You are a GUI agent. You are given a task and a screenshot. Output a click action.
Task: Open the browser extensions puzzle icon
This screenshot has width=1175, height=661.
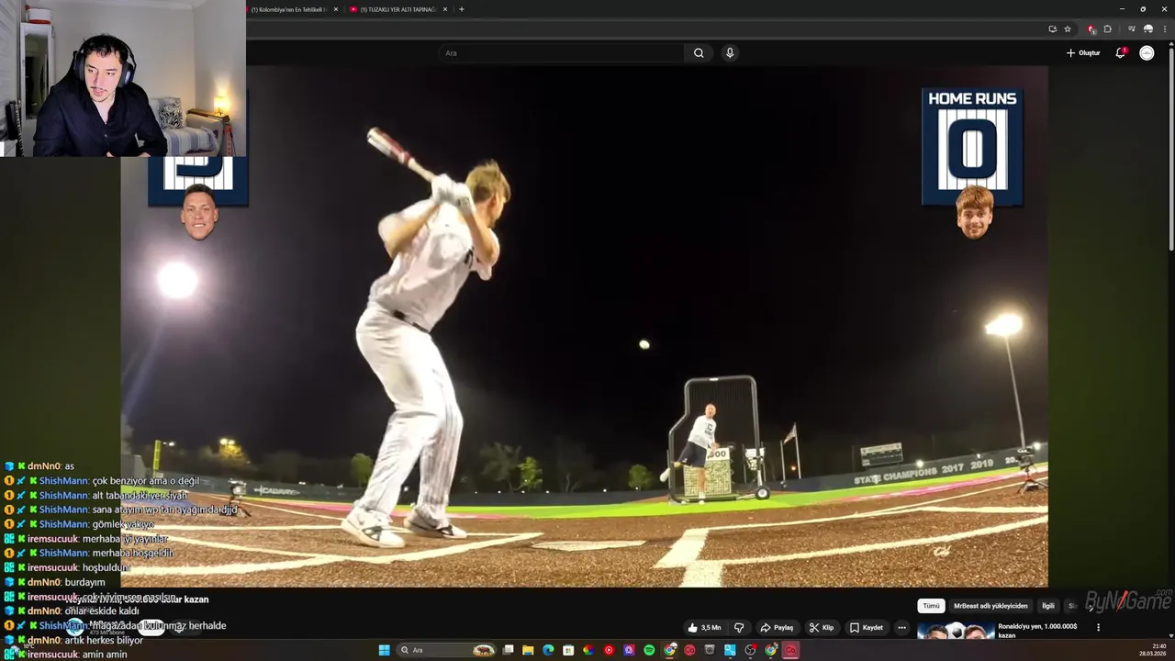(1107, 28)
